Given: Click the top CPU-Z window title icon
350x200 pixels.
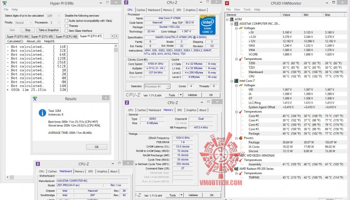Looking at the screenshot, I should click(126, 3).
